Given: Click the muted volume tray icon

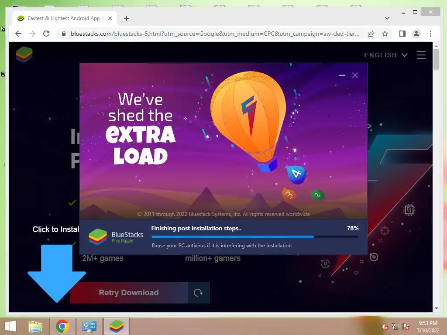Looking at the screenshot, I should point(385,327).
